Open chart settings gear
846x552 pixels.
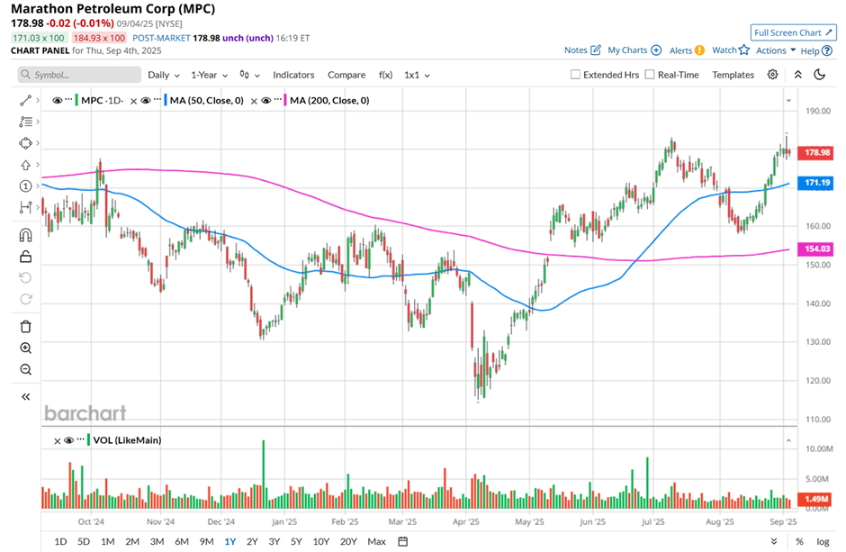[x=772, y=75]
